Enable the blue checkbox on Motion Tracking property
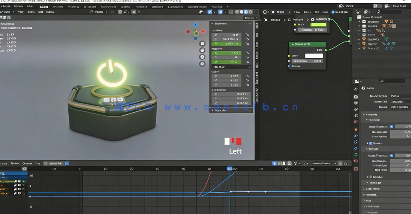Image resolution: width=411 pixels, height=214 pixels. [391, 126]
